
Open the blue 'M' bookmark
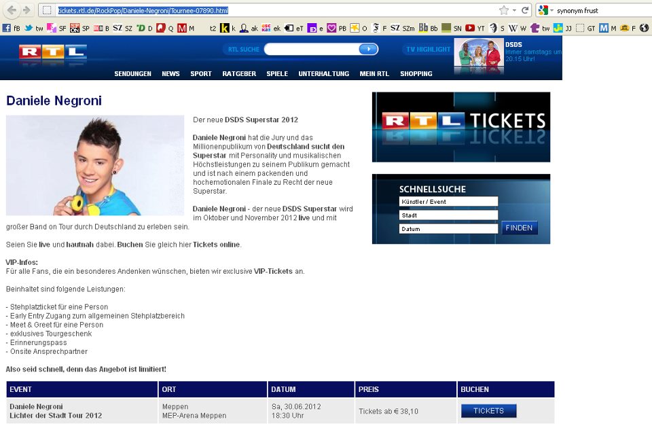click(x=607, y=29)
